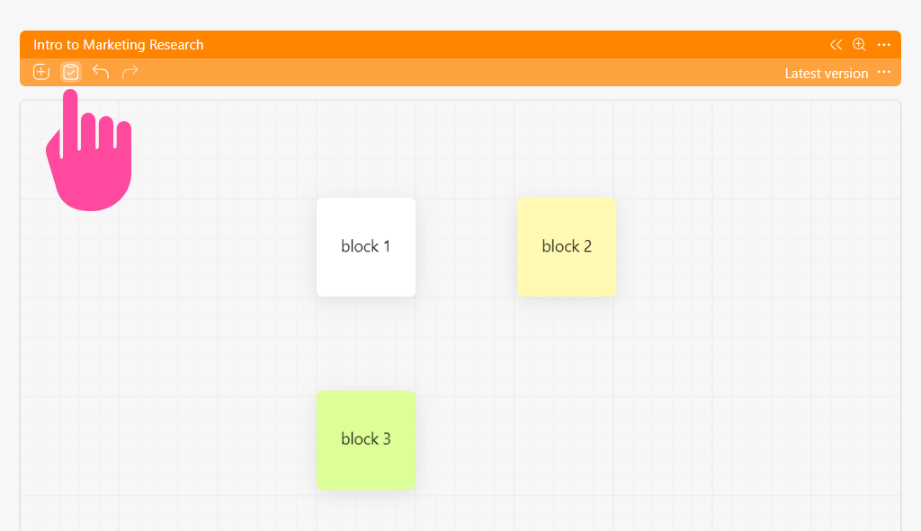Undo the last canvas action
This screenshot has height=531, width=921.
point(101,72)
